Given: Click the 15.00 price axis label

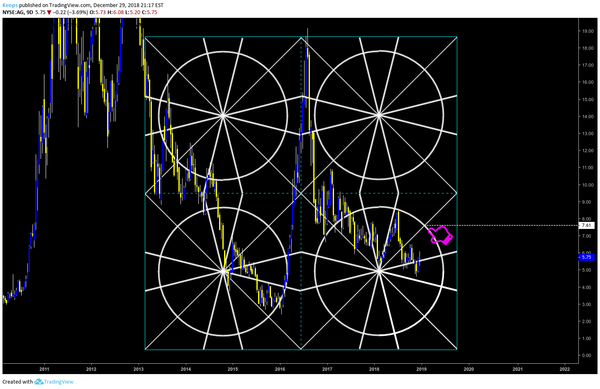Looking at the screenshot, I should click(588, 100).
